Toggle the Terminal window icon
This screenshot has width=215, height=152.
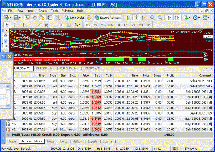50,18
